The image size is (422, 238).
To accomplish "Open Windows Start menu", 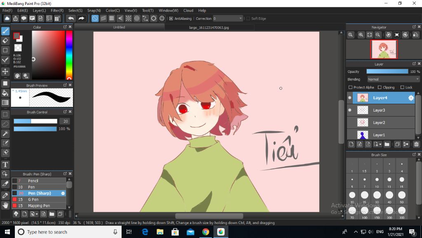I will 7,232.
